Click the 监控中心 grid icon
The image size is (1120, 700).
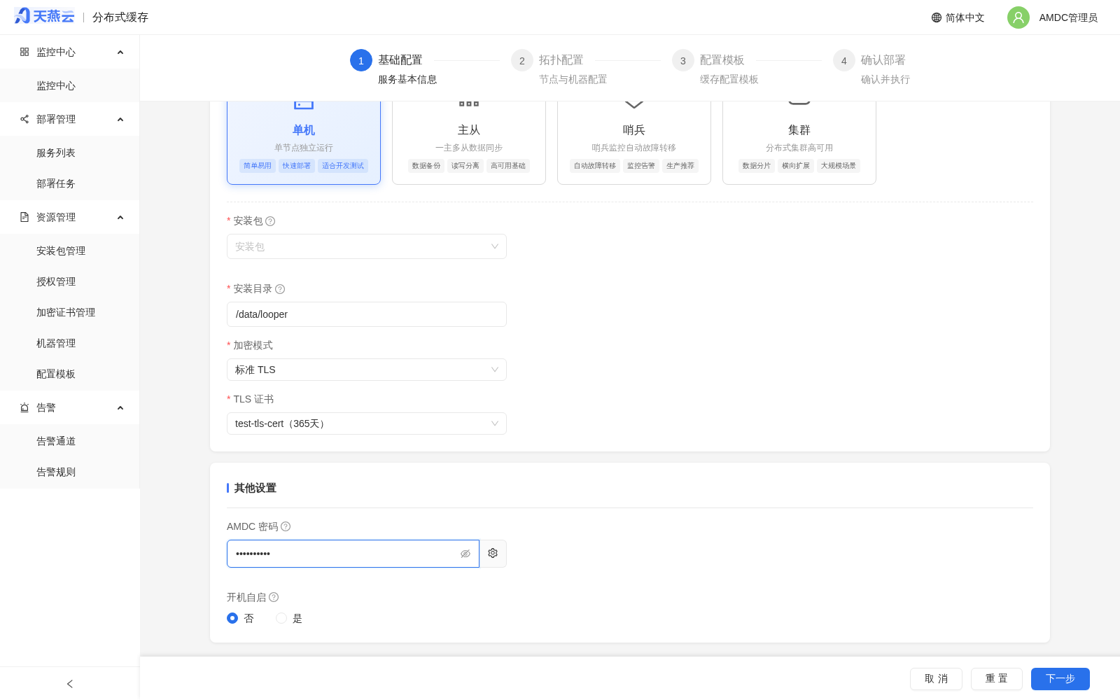click(24, 52)
